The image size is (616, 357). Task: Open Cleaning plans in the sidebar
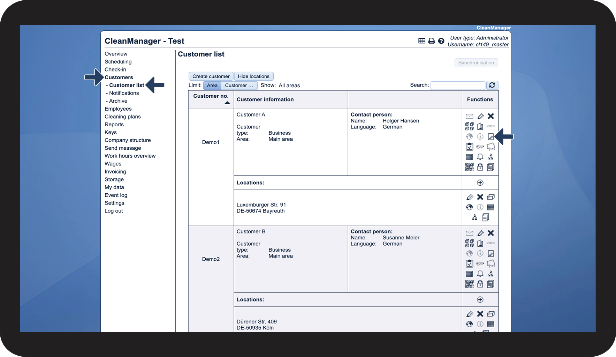(123, 117)
